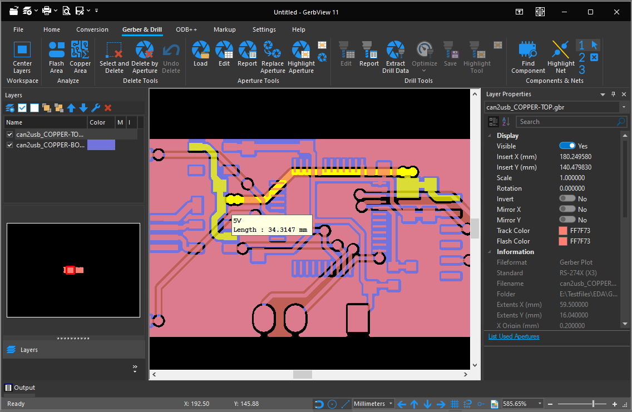Click pan left arrow in status bar
The width and height of the screenshot is (632, 412).
pos(402,404)
